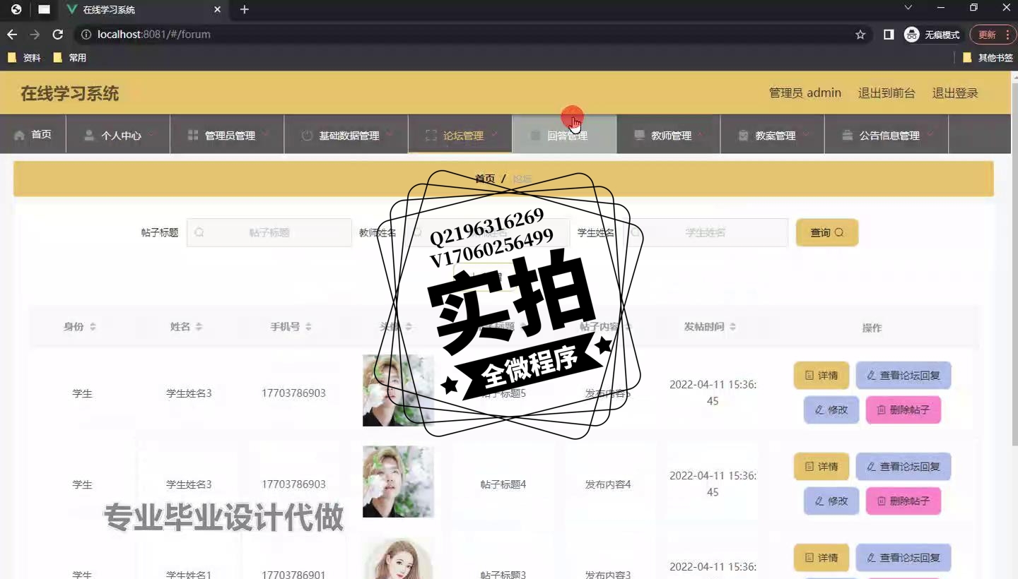Click dropdown arrow beside 论坛管理
The height and width of the screenshot is (579, 1018).
tap(493, 133)
